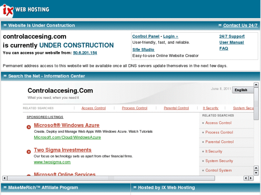Screen dimensions: 261x195
Task: Open the Contact Us 24/7 link
Action: coord(240,25)
